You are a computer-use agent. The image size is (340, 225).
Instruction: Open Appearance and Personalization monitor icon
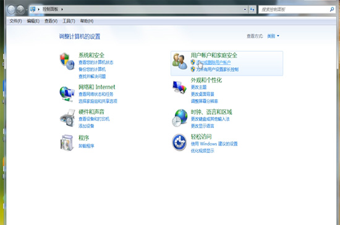[x=179, y=87]
